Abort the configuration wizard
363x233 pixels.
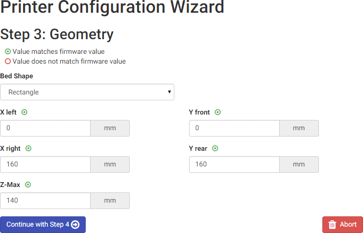[x=342, y=225]
